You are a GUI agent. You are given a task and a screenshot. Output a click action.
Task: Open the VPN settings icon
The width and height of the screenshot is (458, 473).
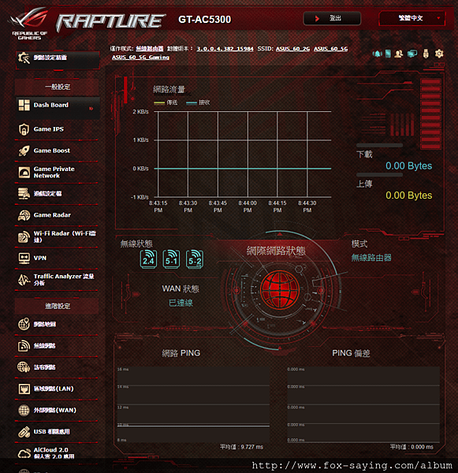point(24,259)
